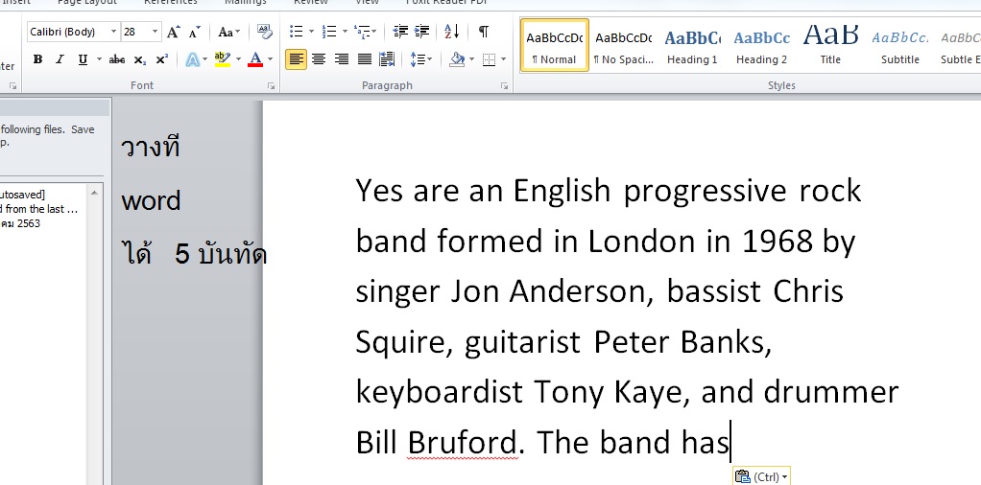Click the Shrink Font button
This screenshot has width=981, height=485.
coord(195,32)
